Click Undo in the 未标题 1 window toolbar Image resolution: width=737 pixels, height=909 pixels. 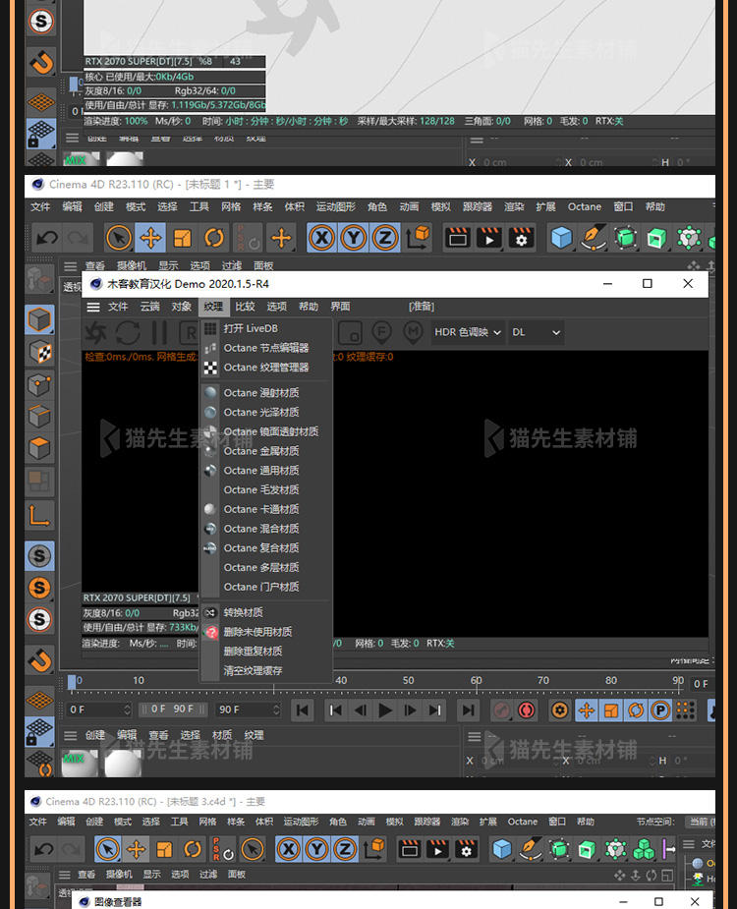click(47, 238)
